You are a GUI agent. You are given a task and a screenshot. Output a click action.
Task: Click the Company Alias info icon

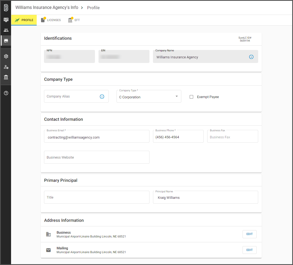pyautogui.click(x=102, y=96)
